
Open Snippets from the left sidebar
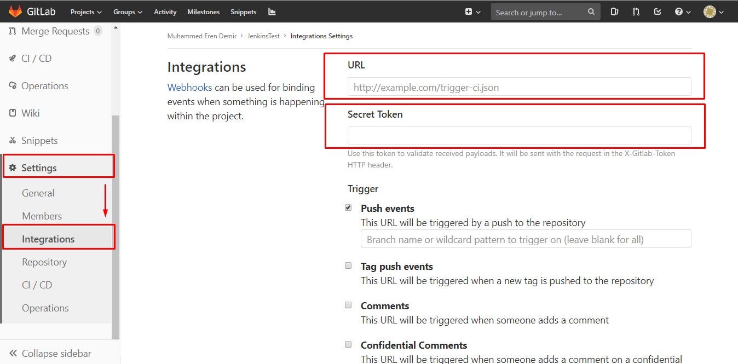click(x=38, y=140)
